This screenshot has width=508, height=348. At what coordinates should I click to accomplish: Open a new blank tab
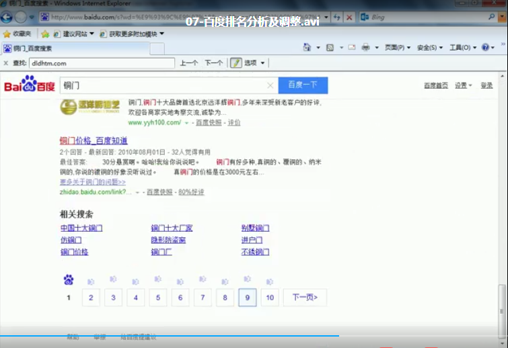pyautogui.click(x=157, y=49)
